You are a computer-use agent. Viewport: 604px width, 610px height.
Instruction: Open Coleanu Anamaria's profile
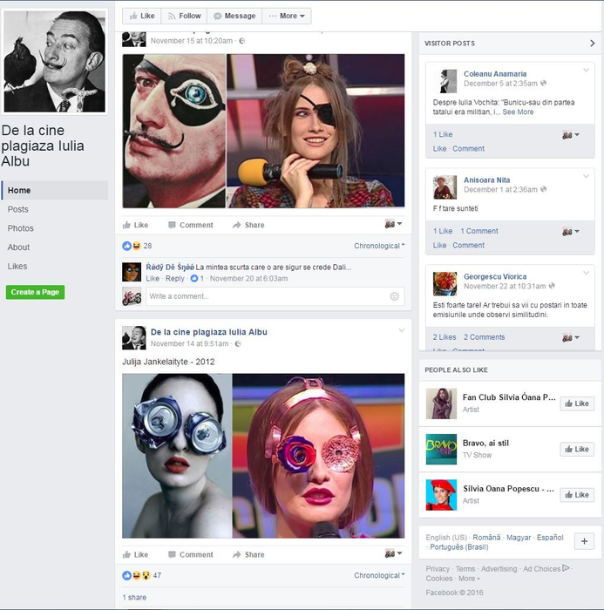pyautogui.click(x=495, y=74)
